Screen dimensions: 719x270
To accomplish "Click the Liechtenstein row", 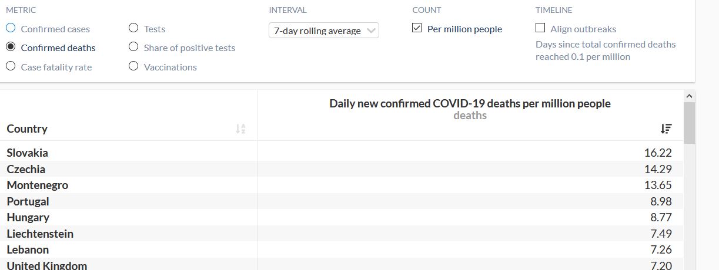I will click(40, 234).
